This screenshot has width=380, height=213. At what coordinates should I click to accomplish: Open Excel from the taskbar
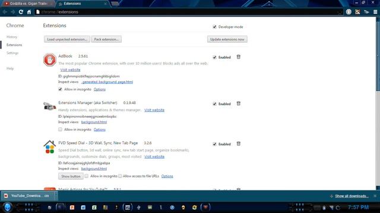click(94, 207)
